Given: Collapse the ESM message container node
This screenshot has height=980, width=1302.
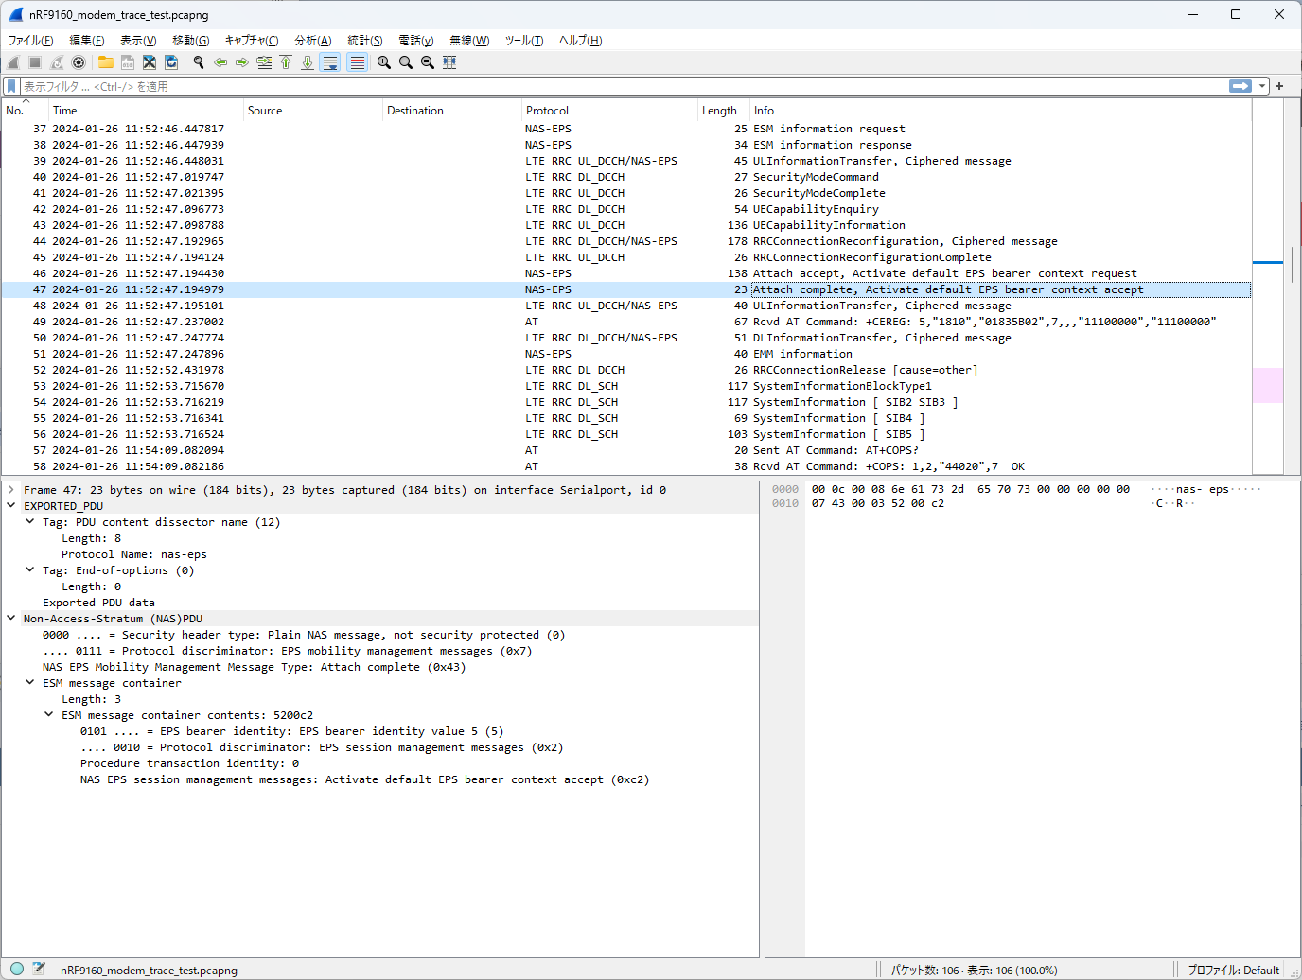Looking at the screenshot, I should [30, 683].
